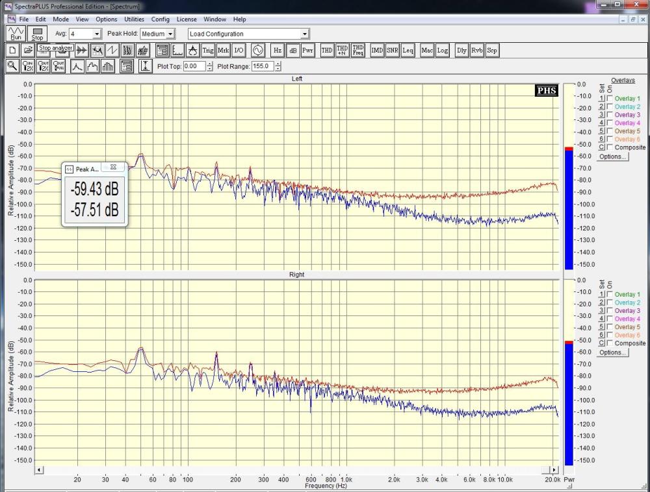
Task: Open the Peak Hold dropdown
Action: 171,34
